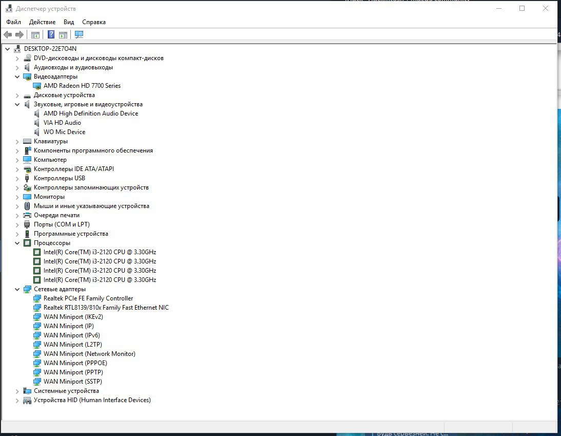
Task: Click the scan hardware changes monitor icon
Action: click(x=79, y=34)
